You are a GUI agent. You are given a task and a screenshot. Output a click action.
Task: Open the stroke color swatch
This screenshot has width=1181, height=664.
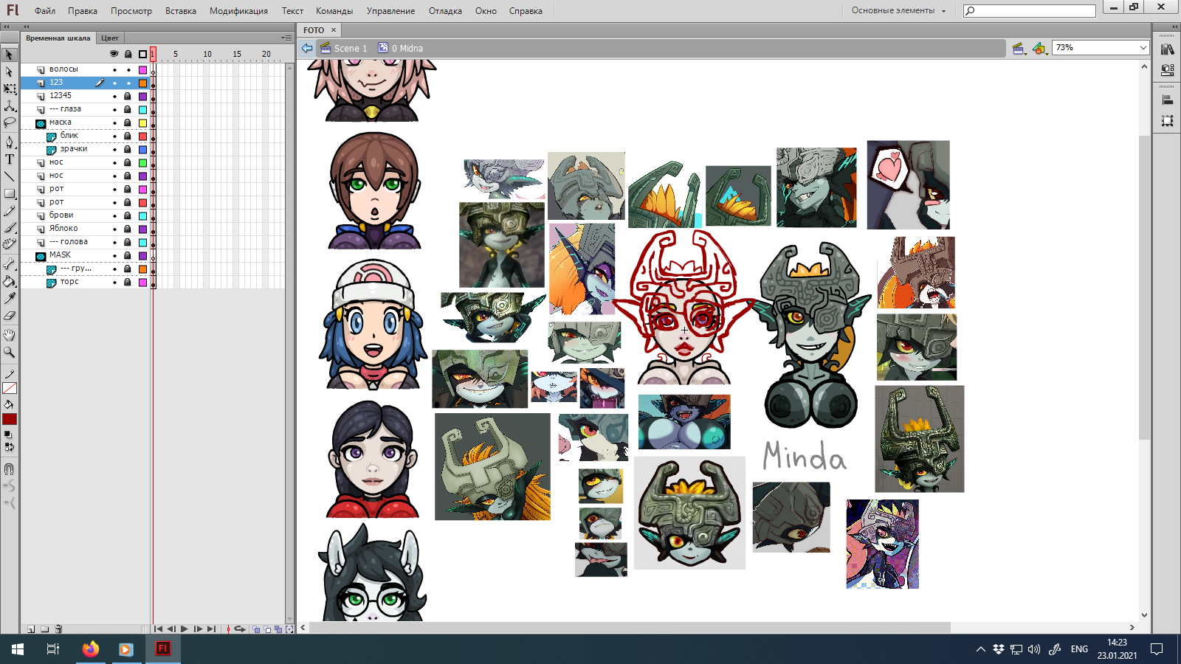point(9,389)
